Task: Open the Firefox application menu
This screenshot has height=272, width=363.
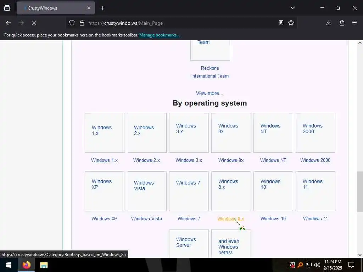Action: pos(354,23)
